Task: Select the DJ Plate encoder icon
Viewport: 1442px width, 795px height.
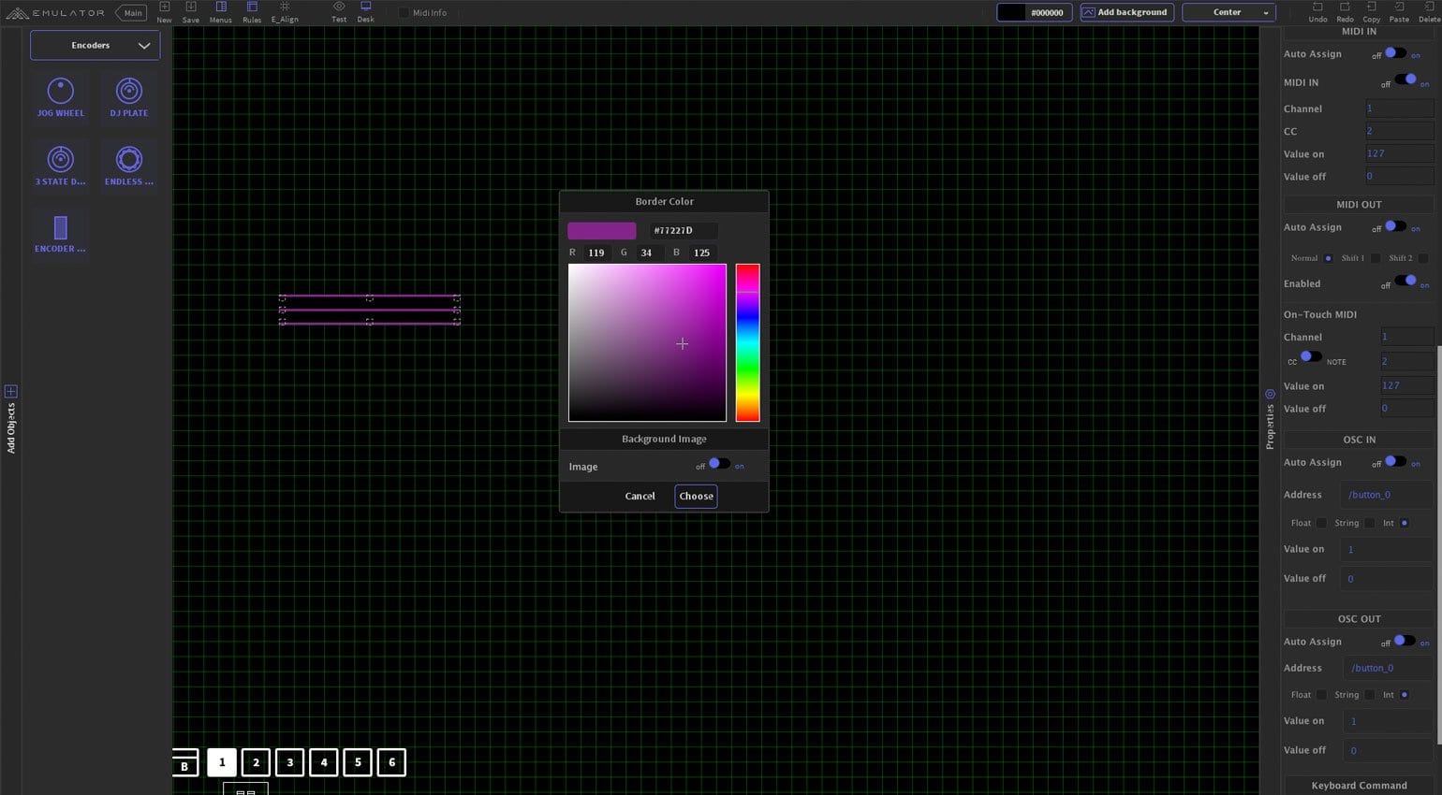Action: 128,92
